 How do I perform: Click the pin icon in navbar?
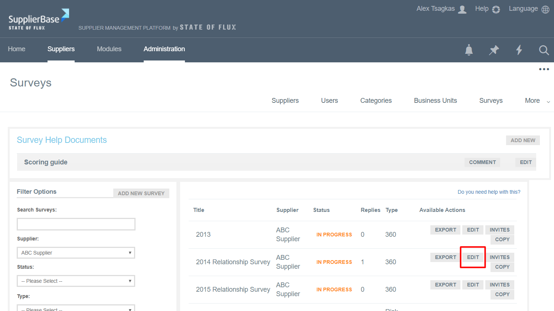point(494,50)
